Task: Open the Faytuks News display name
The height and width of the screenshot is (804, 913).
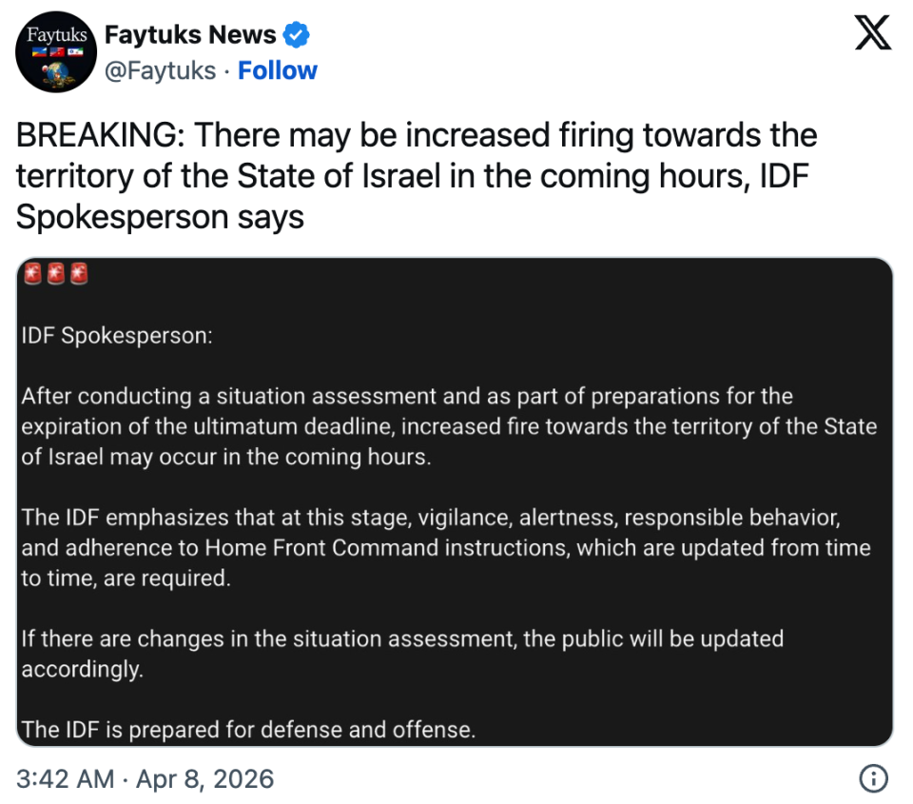Action: 190,36
